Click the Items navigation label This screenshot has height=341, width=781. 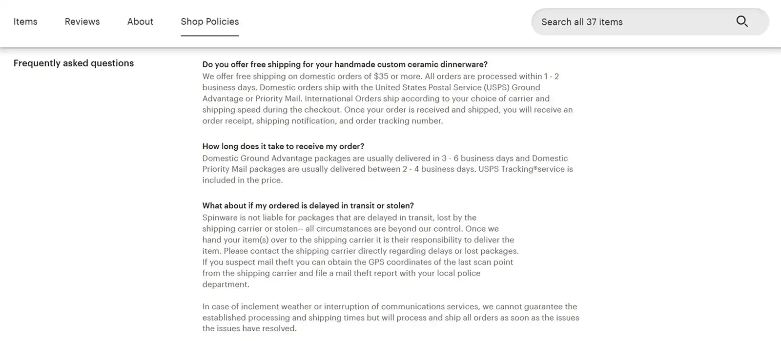[25, 21]
